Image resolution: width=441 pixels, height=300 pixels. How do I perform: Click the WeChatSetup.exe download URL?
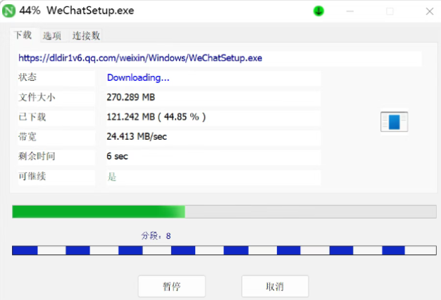point(140,58)
